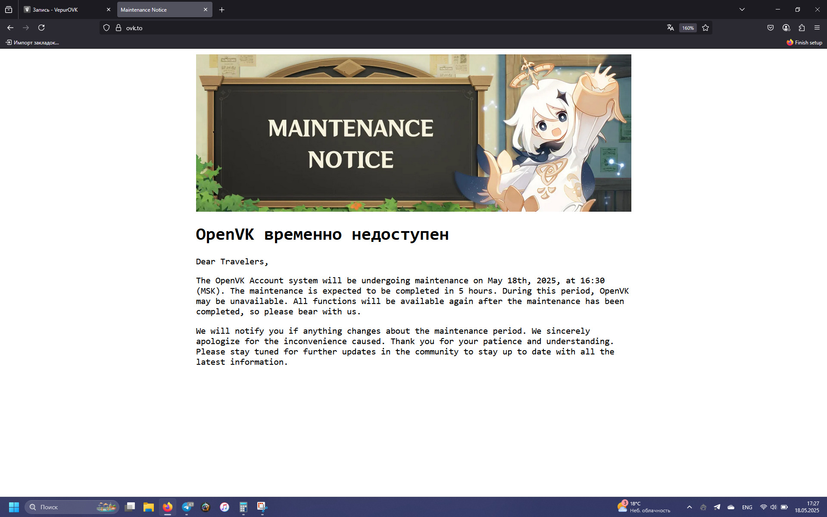Switch the ENG input language
The width and height of the screenshot is (827, 517).
pos(747,508)
